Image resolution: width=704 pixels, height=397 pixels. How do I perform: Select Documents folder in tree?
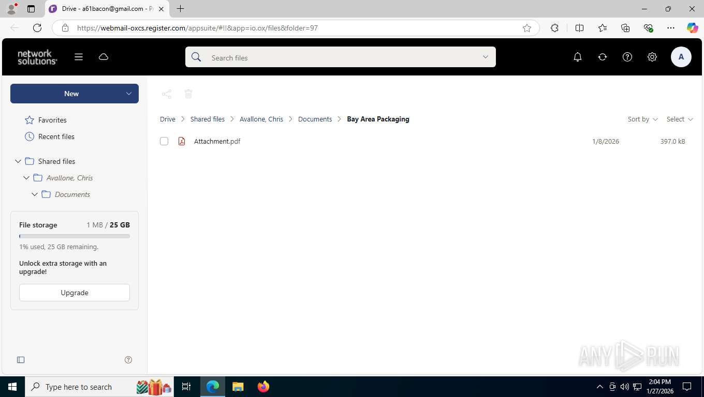coord(72,194)
